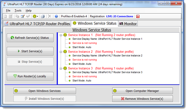
Task: Click the copy profile toolbar icon
Action: click(x=17, y=16)
